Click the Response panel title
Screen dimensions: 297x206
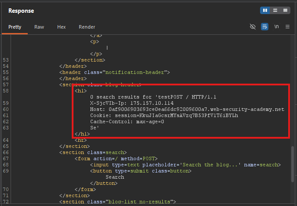21,11
